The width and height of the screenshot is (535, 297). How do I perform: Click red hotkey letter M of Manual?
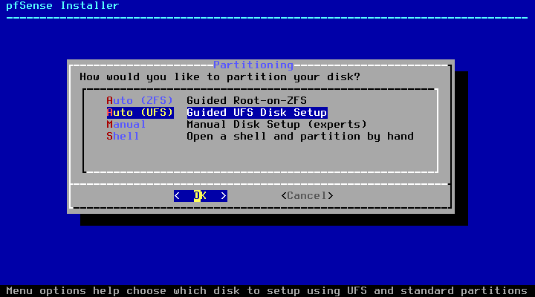pos(110,124)
